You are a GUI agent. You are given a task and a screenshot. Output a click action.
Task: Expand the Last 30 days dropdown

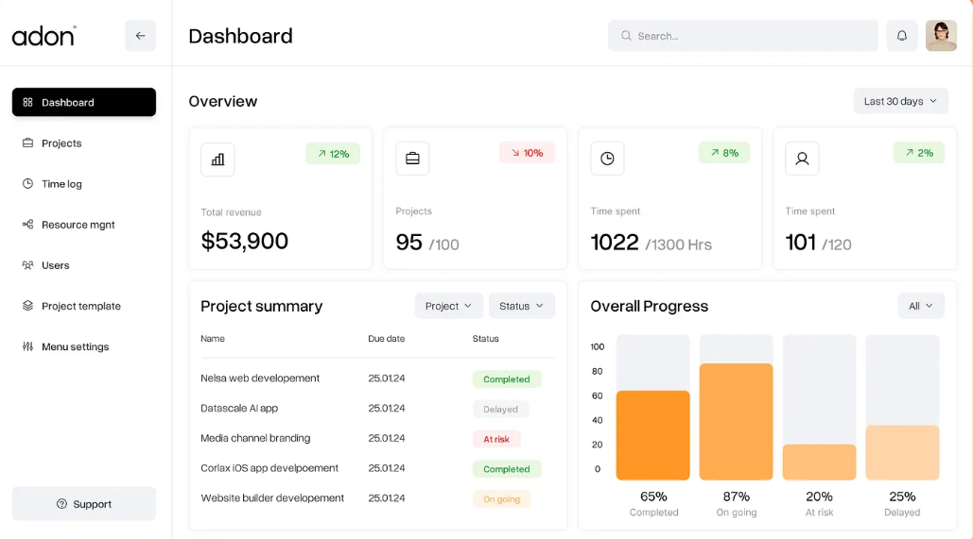900,101
